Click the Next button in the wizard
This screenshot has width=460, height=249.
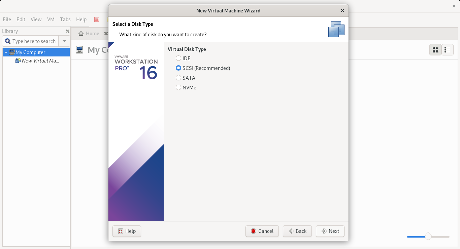330,231
